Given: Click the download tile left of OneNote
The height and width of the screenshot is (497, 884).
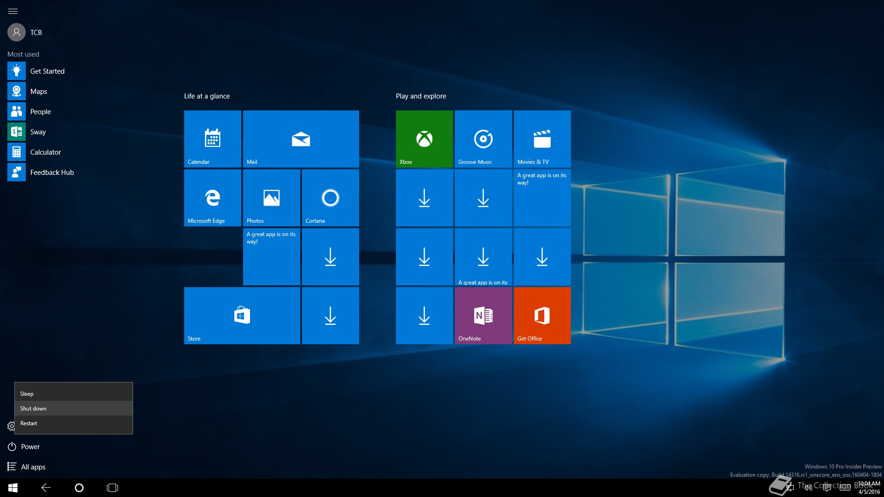Looking at the screenshot, I should click(x=425, y=316).
